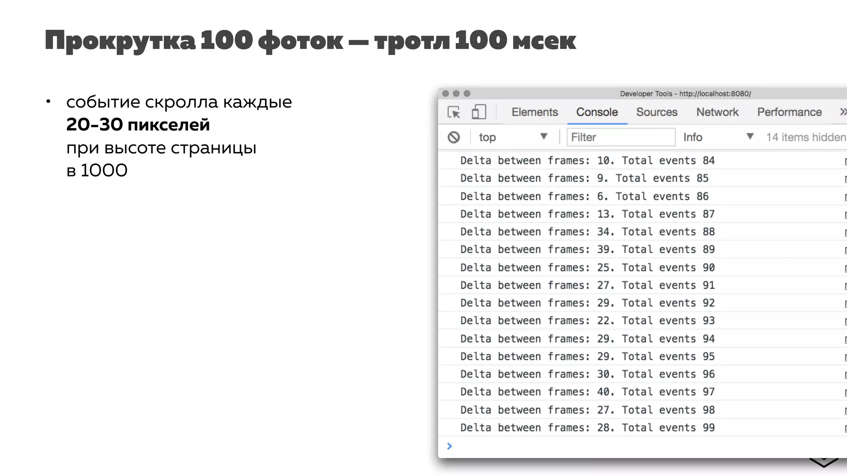Screen dimensions: 847x476
Task: Select log line Total events 84
Action: point(642,160)
